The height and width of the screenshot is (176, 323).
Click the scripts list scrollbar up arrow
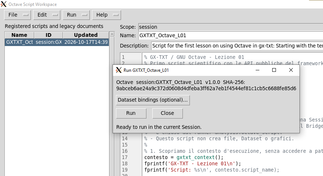tap(112, 34)
